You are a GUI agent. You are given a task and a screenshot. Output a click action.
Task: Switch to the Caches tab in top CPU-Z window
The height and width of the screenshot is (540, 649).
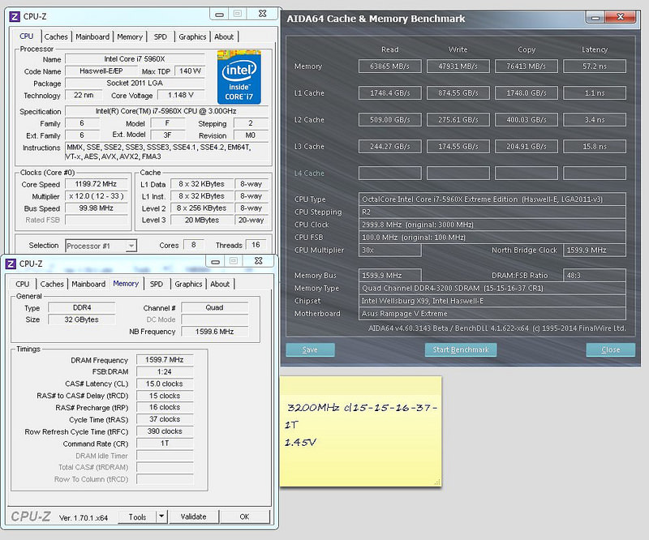coord(56,36)
